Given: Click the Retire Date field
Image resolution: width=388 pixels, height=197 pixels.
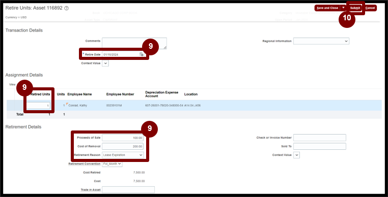Looking at the screenshot, I should point(121,54).
